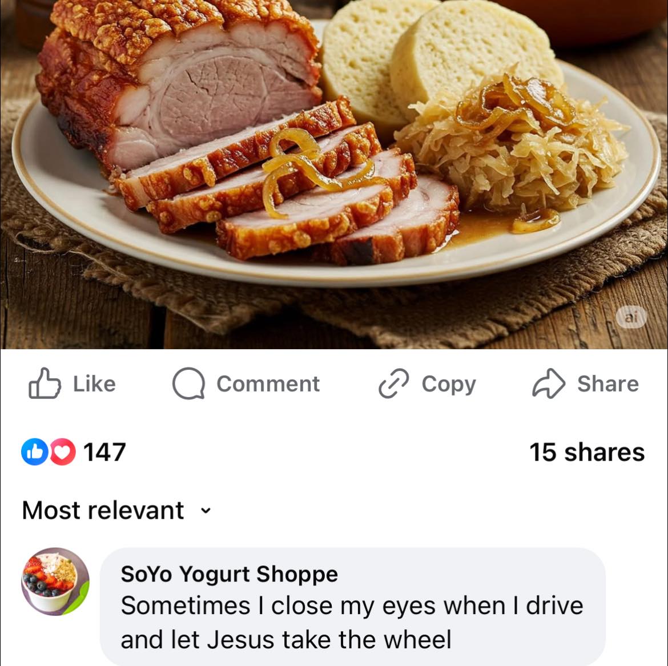Open the list of 15 shares
668x666 pixels.
[587, 452]
